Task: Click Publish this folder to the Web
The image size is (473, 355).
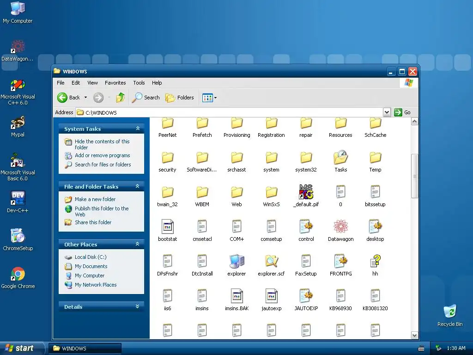Action: pos(102,211)
